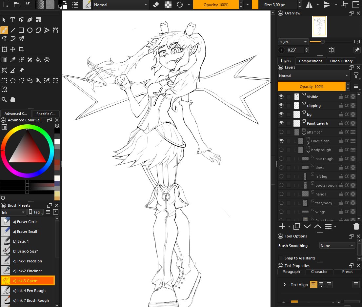Move layer up in stack

(x=318, y=226)
